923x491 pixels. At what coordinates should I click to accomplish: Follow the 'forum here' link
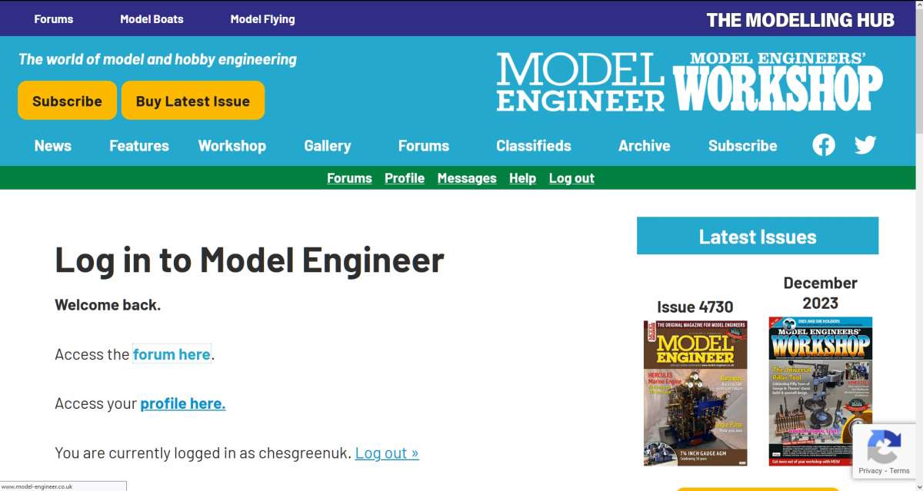coord(172,354)
